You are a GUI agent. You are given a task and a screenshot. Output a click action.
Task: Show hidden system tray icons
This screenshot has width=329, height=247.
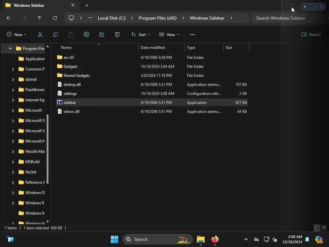(x=246, y=239)
